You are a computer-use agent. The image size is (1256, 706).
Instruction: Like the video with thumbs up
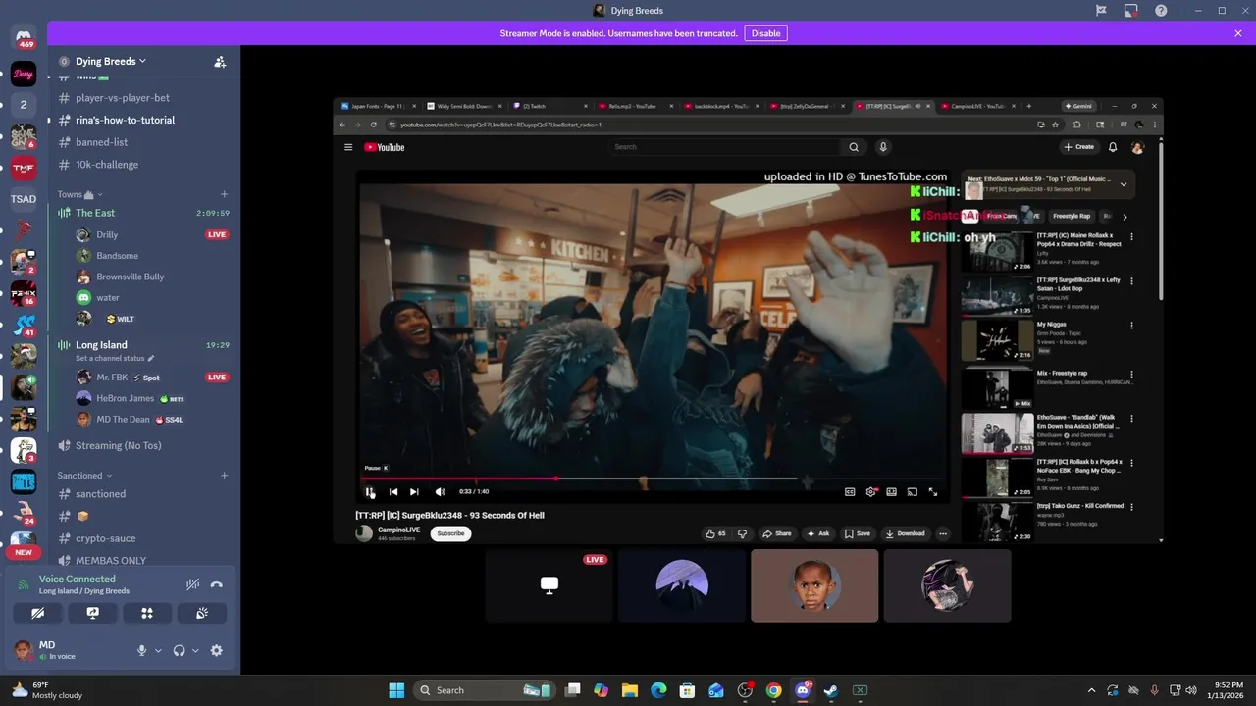(715, 533)
